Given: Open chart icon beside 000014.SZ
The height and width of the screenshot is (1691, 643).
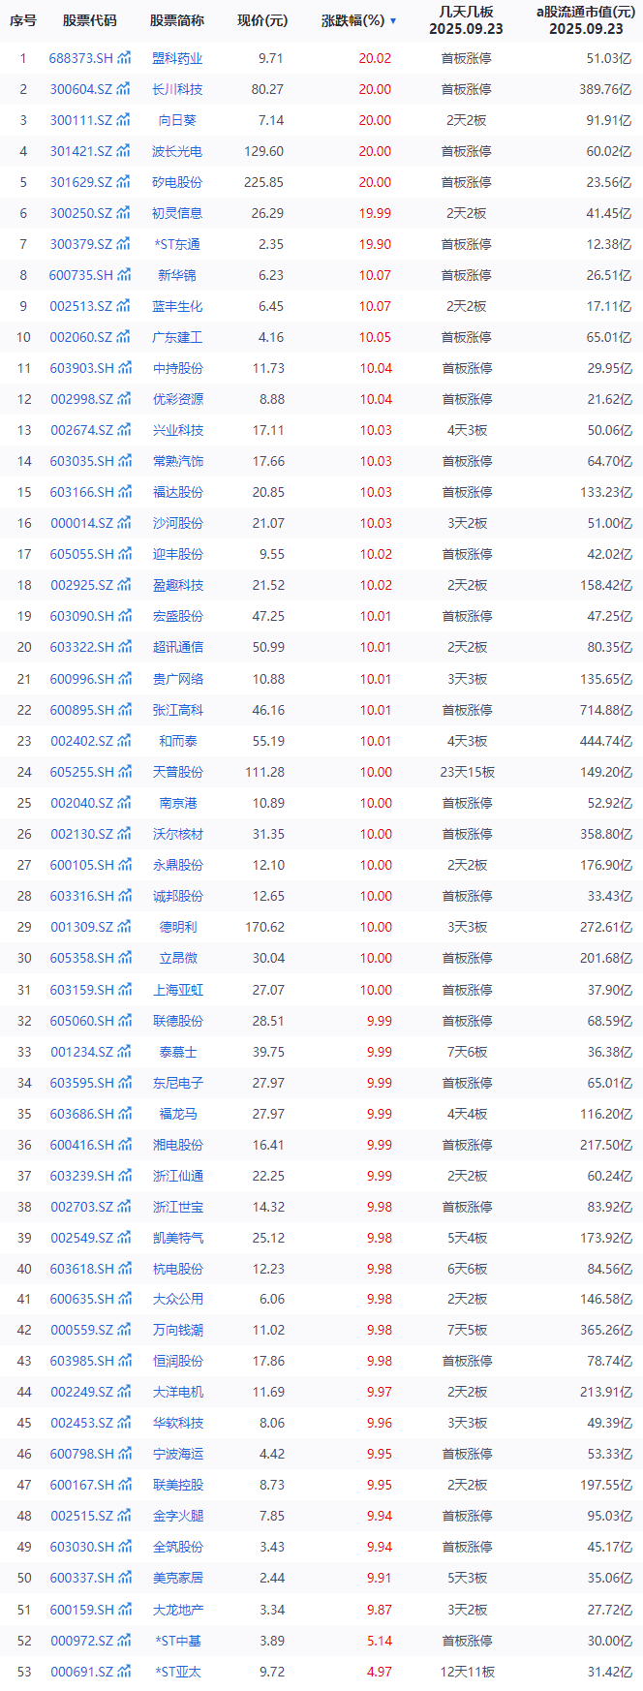Looking at the screenshot, I should click(123, 523).
